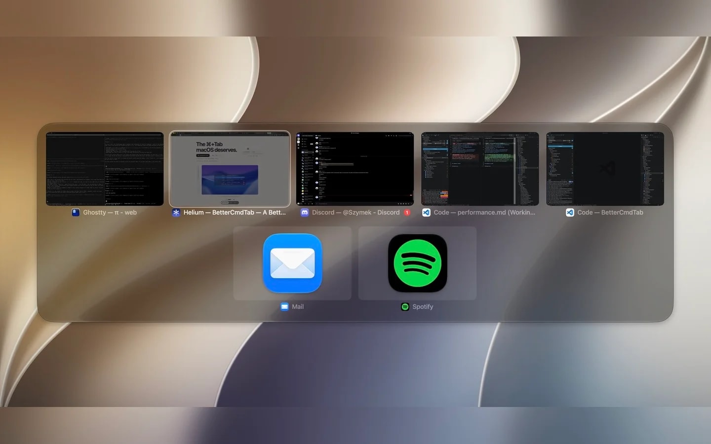
Task: Click the small Ghostty icon beside its label
Action: tap(76, 213)
